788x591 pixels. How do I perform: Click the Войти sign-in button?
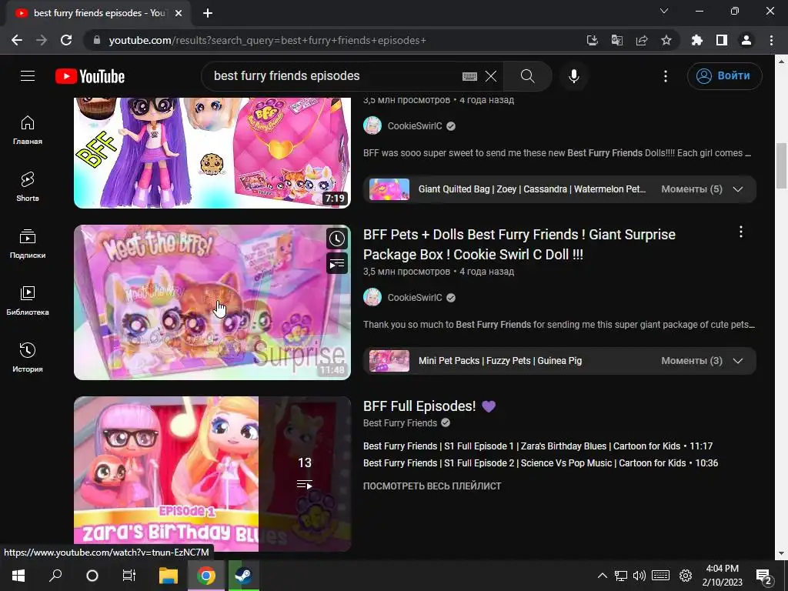[x=724, y=76]
